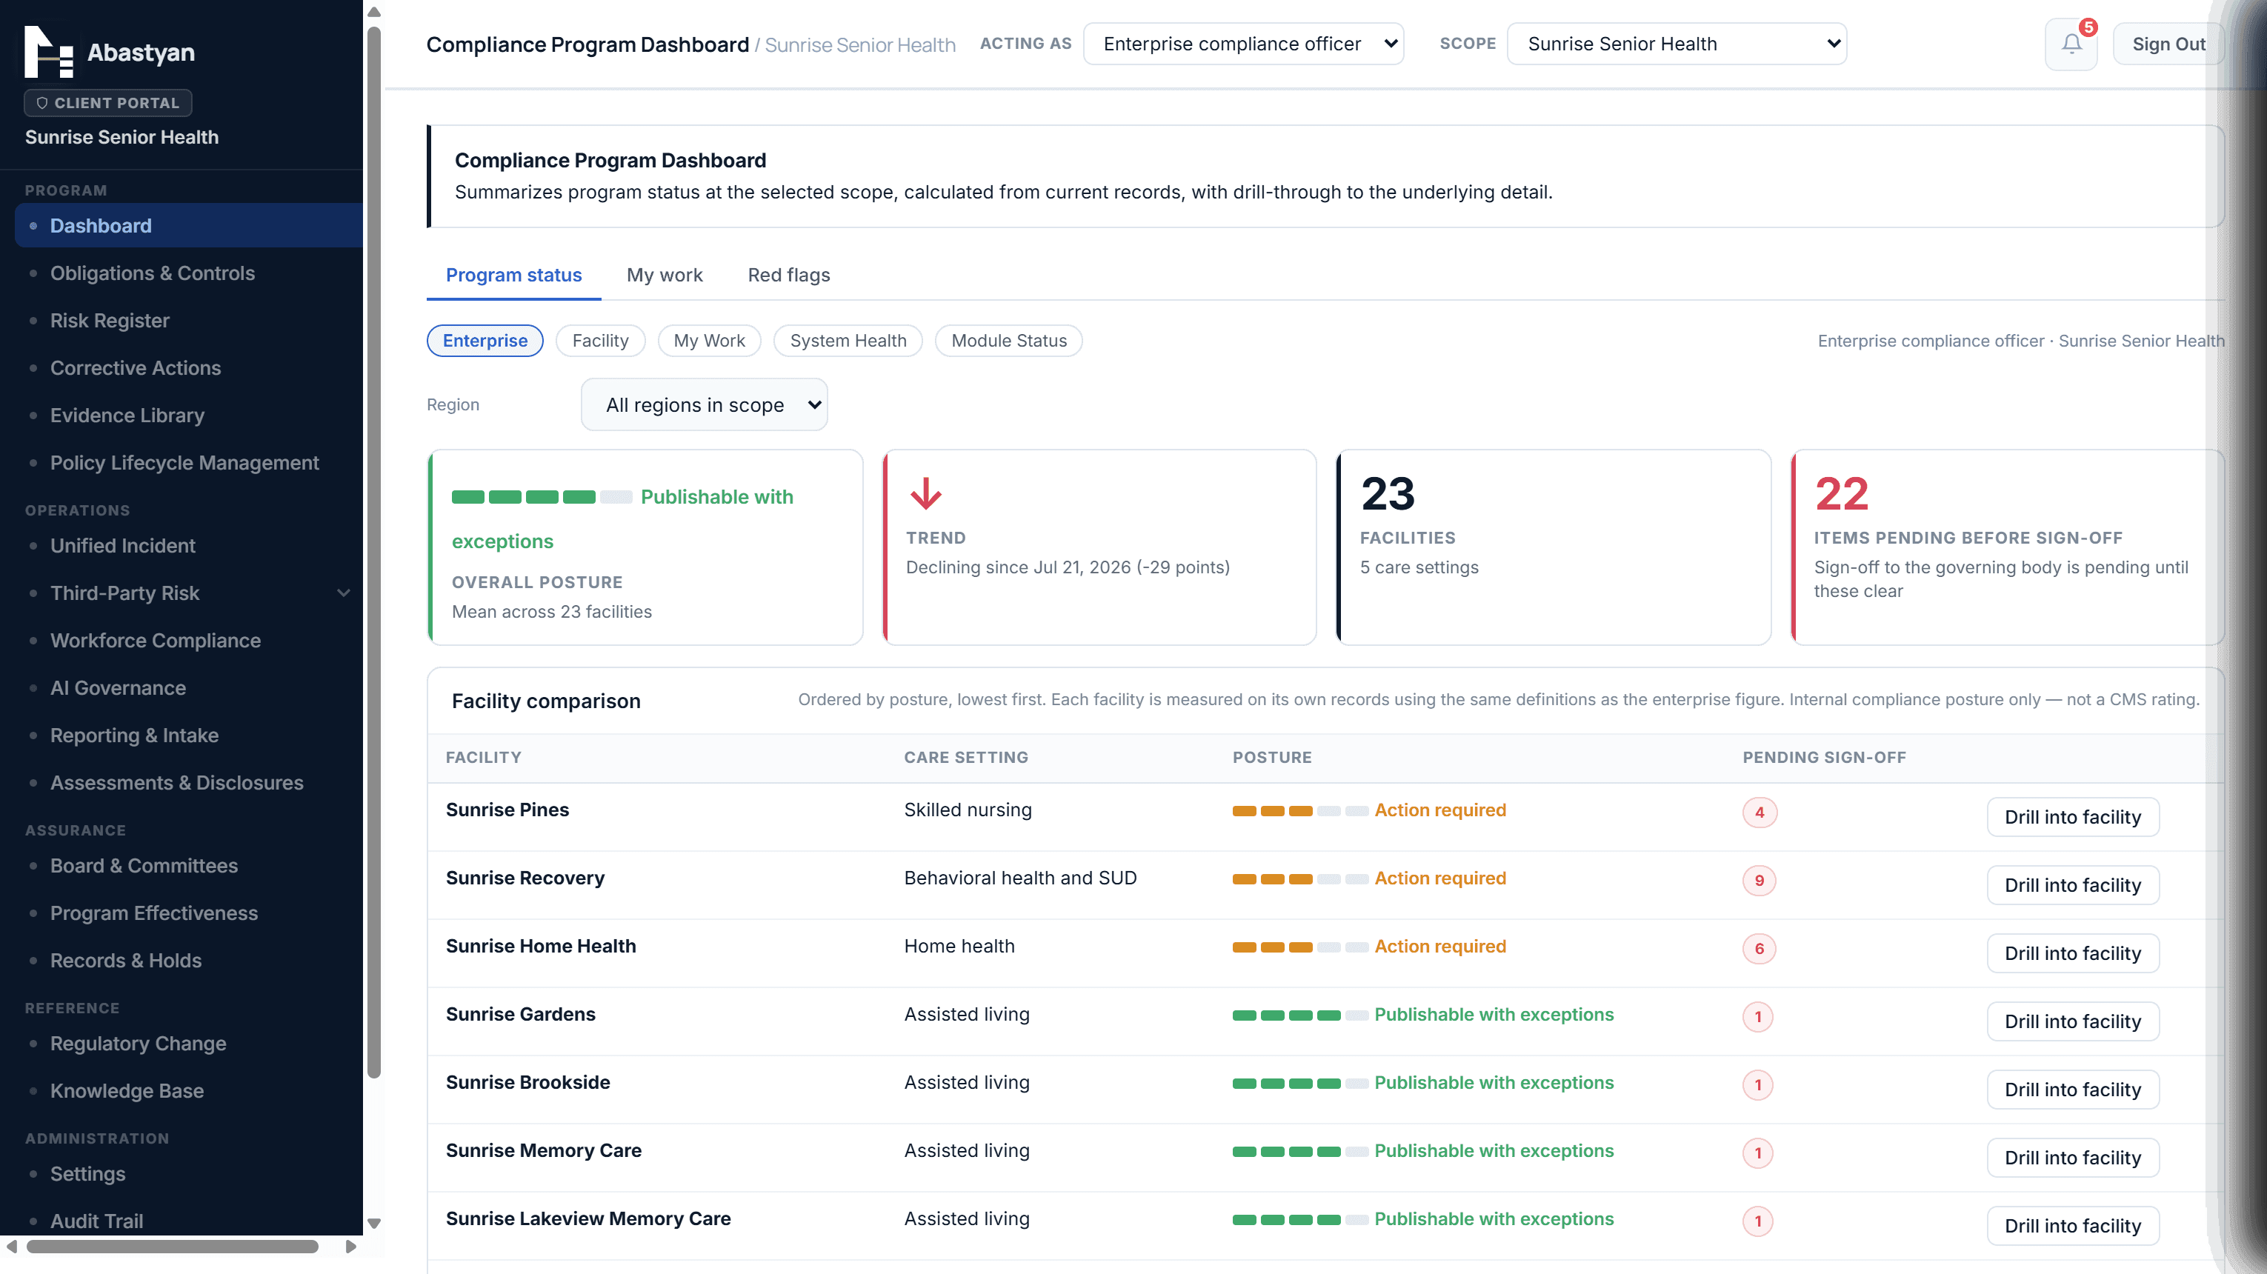Click Sunrise Pines posture indicator bar

pyautogui.click(x=1300, y=810)
